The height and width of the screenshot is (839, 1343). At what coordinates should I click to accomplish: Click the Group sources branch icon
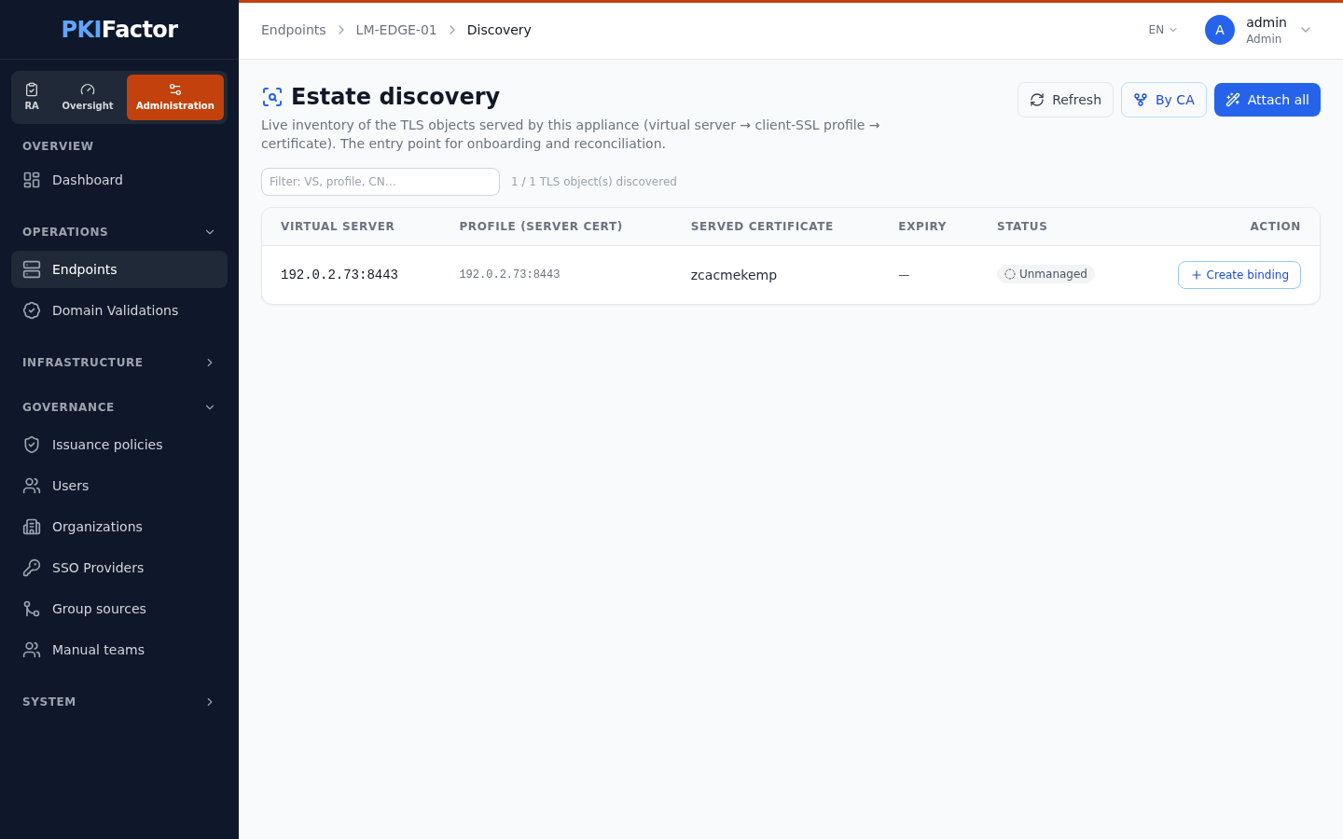32,609
